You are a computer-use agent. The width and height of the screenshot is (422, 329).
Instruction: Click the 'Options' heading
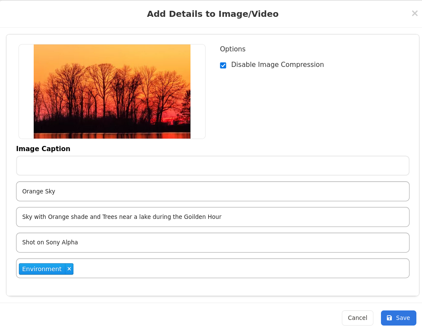coord(232,49)
